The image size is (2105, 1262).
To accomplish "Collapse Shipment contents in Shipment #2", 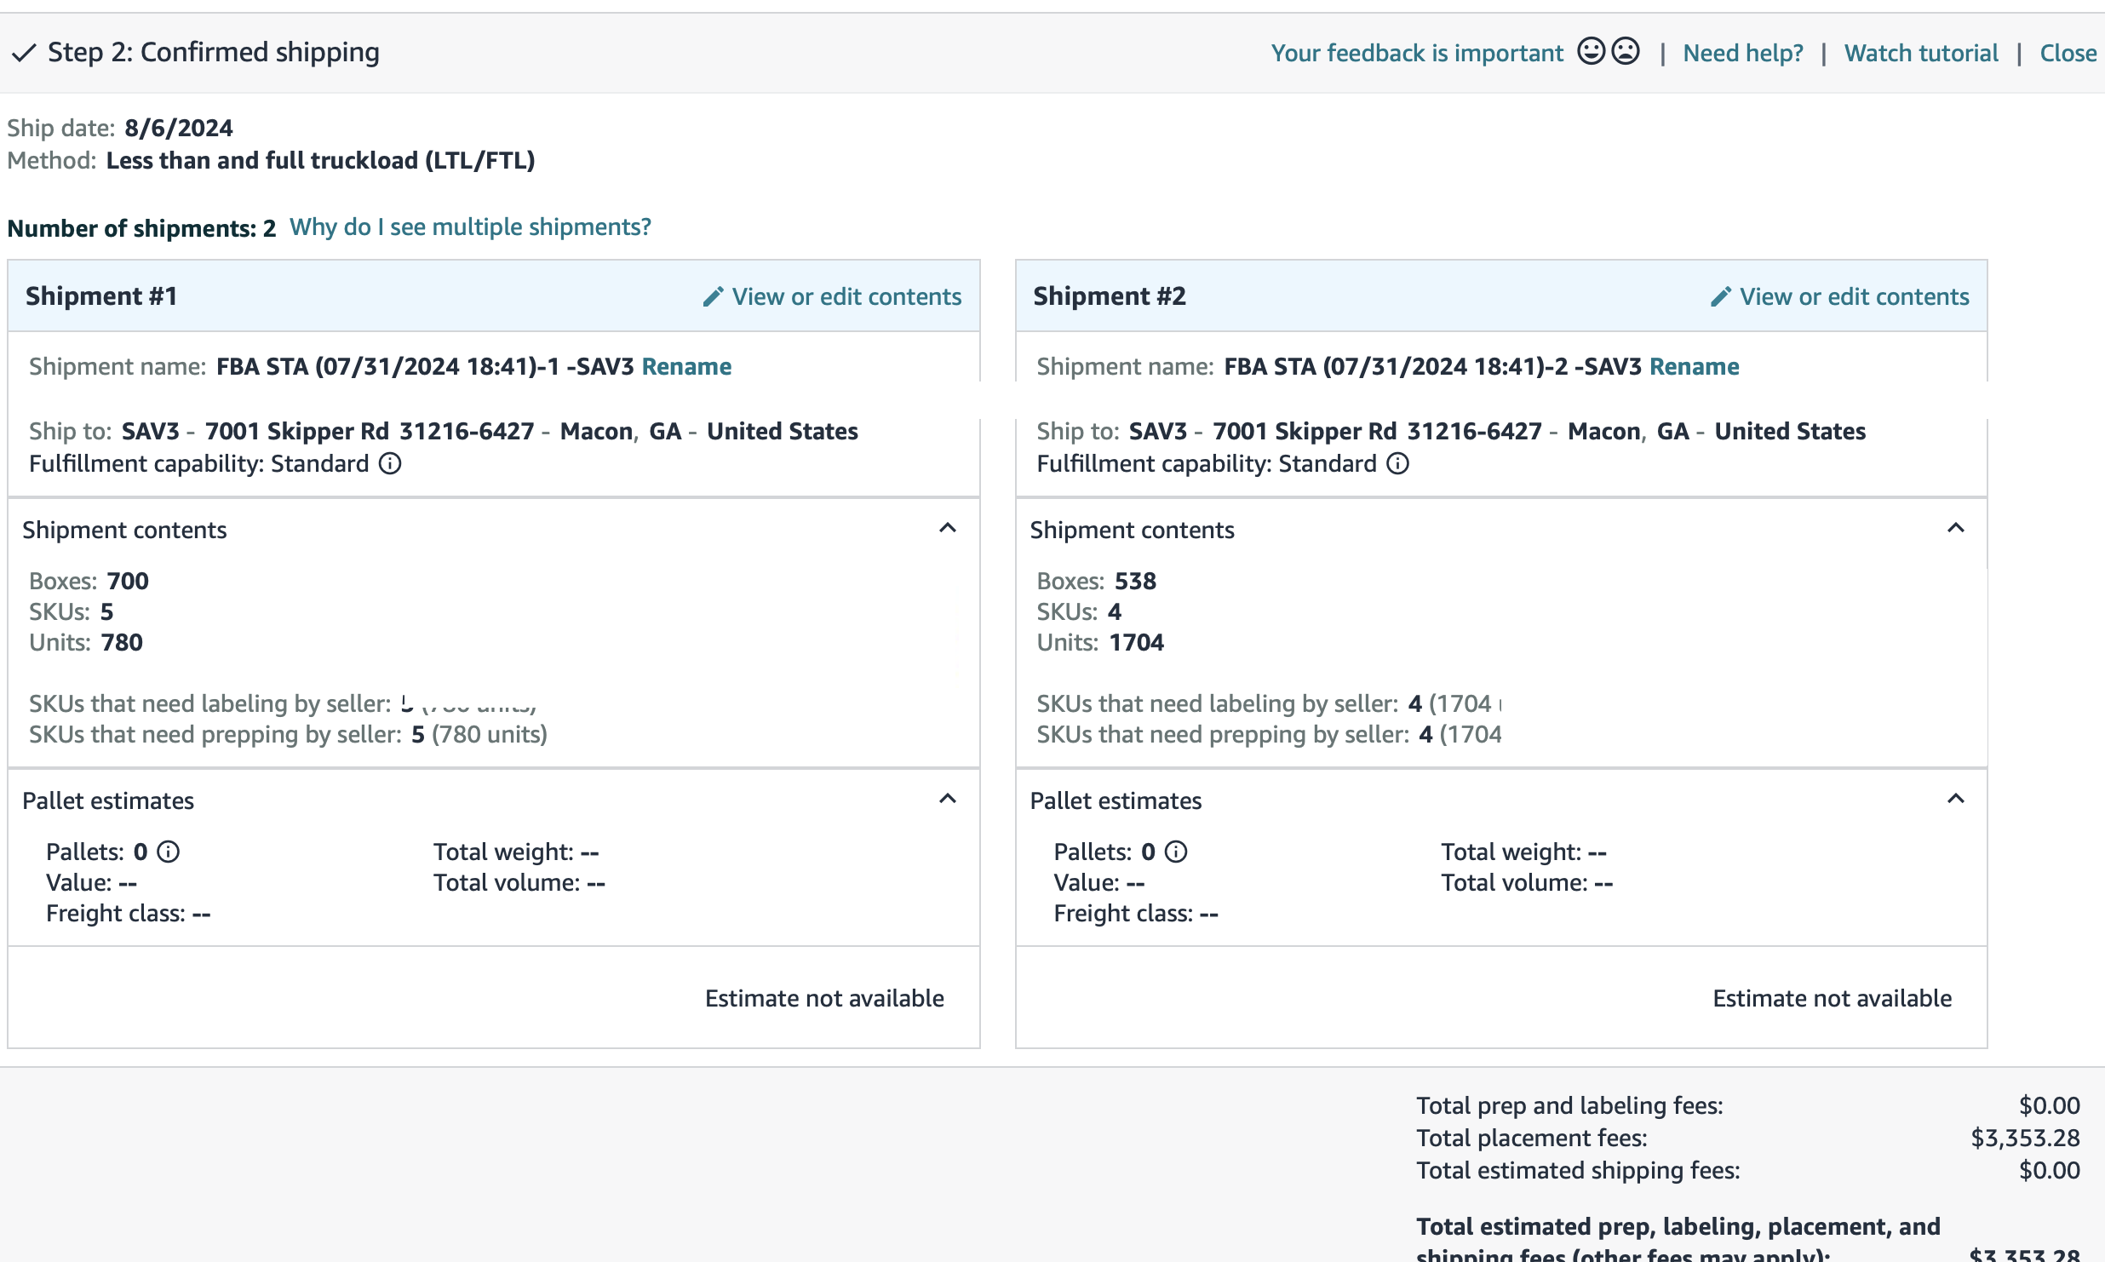I will click(1956, 528).
